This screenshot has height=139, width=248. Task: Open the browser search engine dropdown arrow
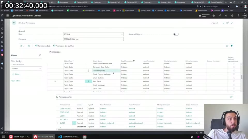(228, 6)
